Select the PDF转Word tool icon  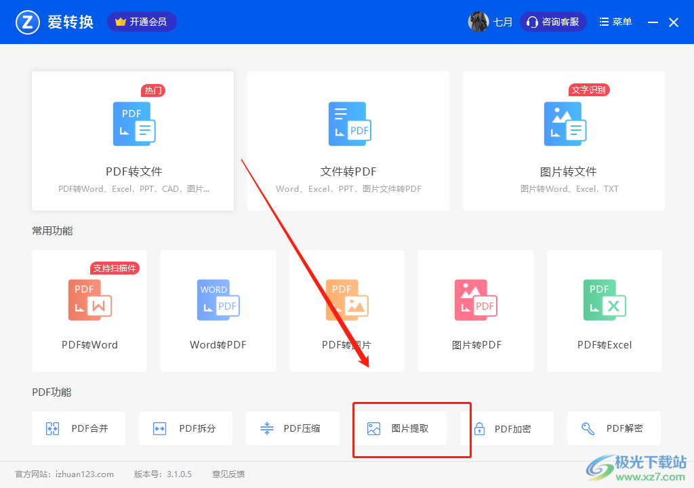[89, 300]
